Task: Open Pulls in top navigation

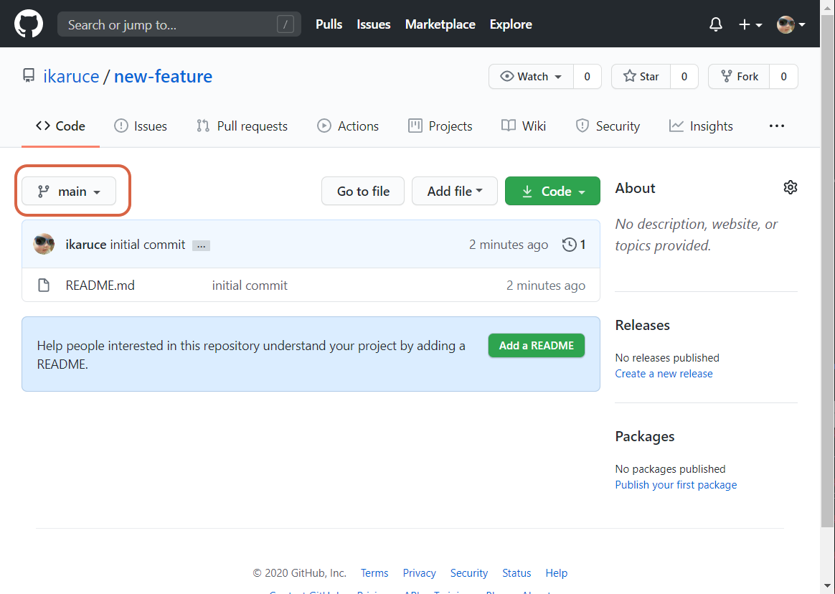Action: [x=329, y=24]
